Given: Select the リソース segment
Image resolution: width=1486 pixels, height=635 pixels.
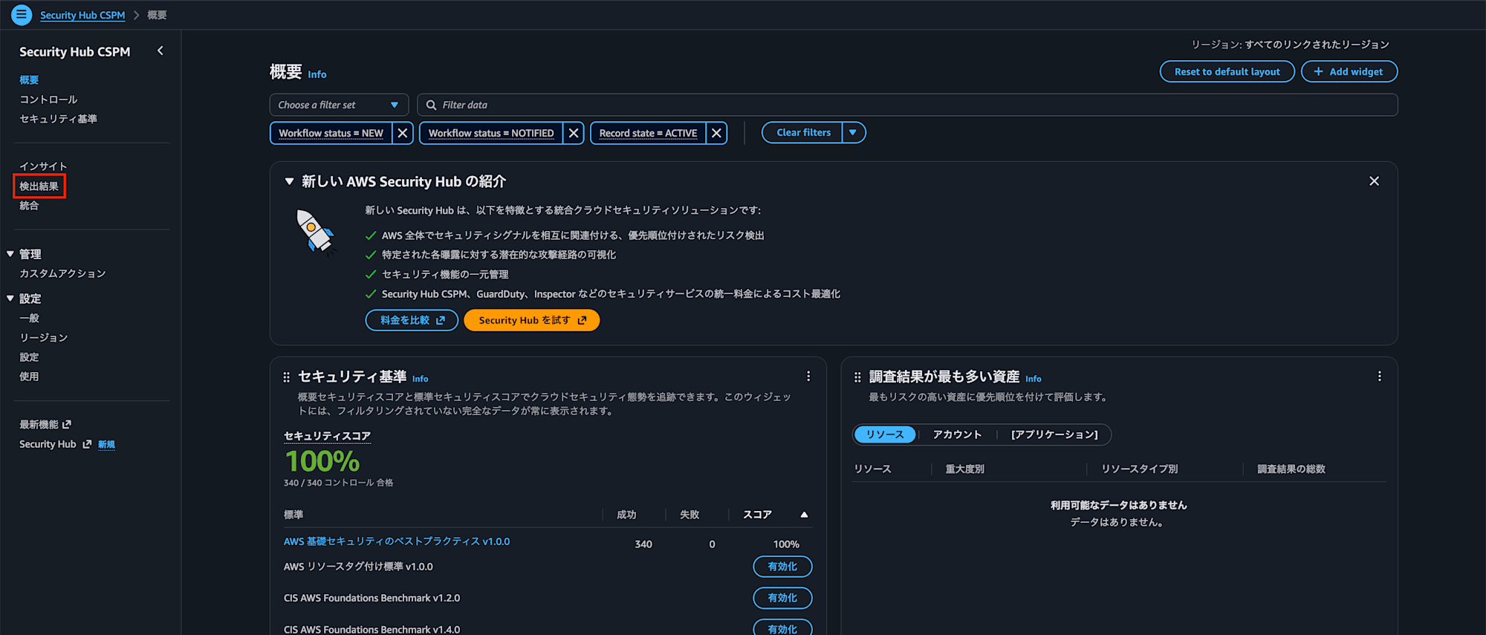Looking at the screenshot, I should tap(885, 434).
